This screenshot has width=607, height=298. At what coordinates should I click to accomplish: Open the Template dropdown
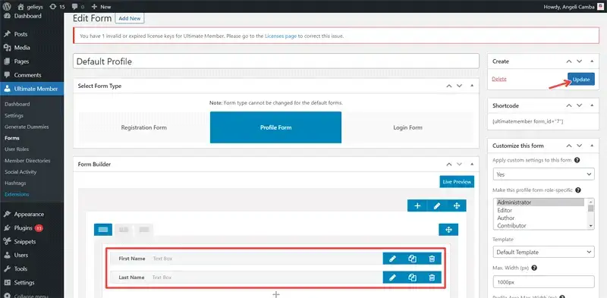point(543,252)
